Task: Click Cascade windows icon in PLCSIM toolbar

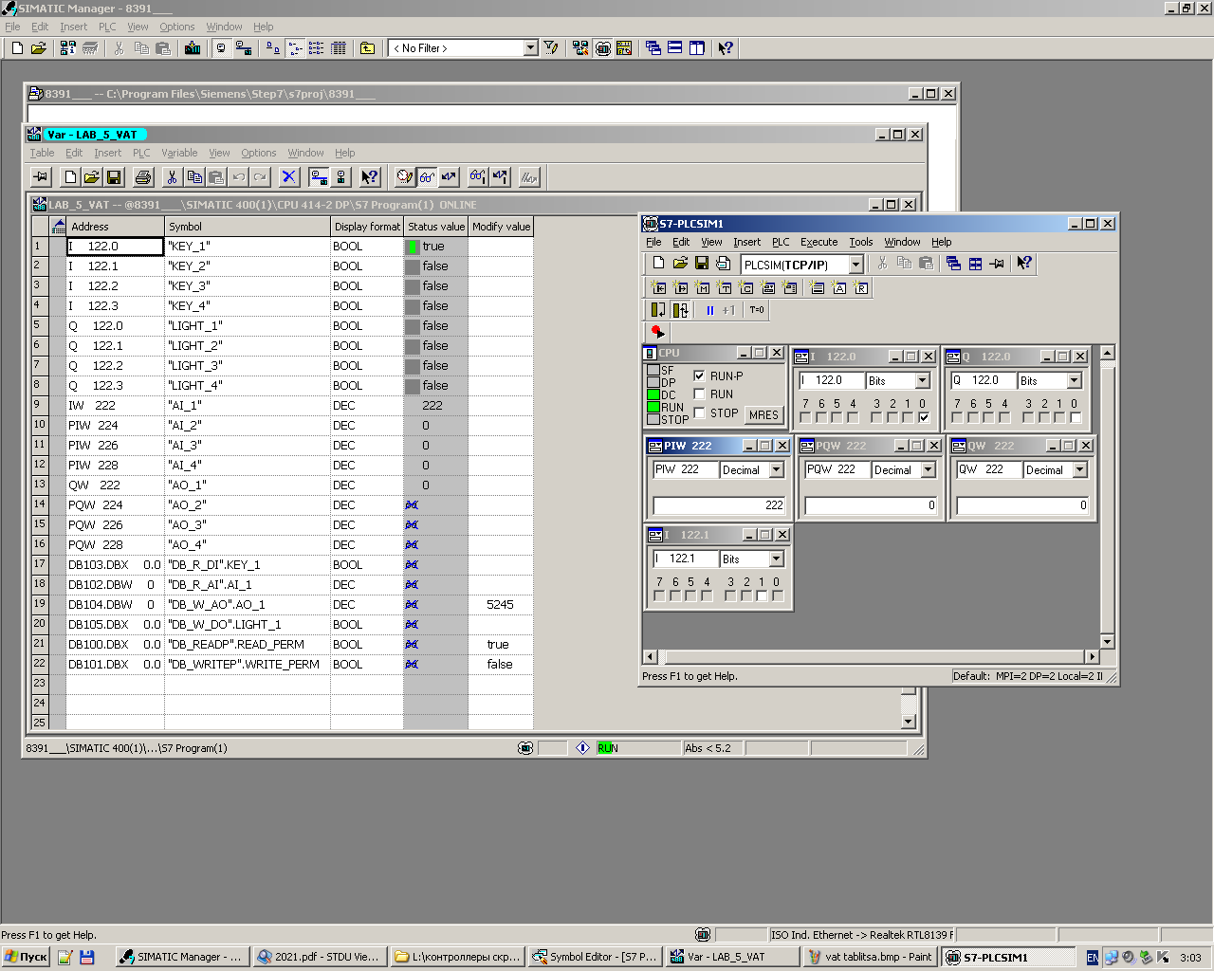Action: click(x=953, y=264)
